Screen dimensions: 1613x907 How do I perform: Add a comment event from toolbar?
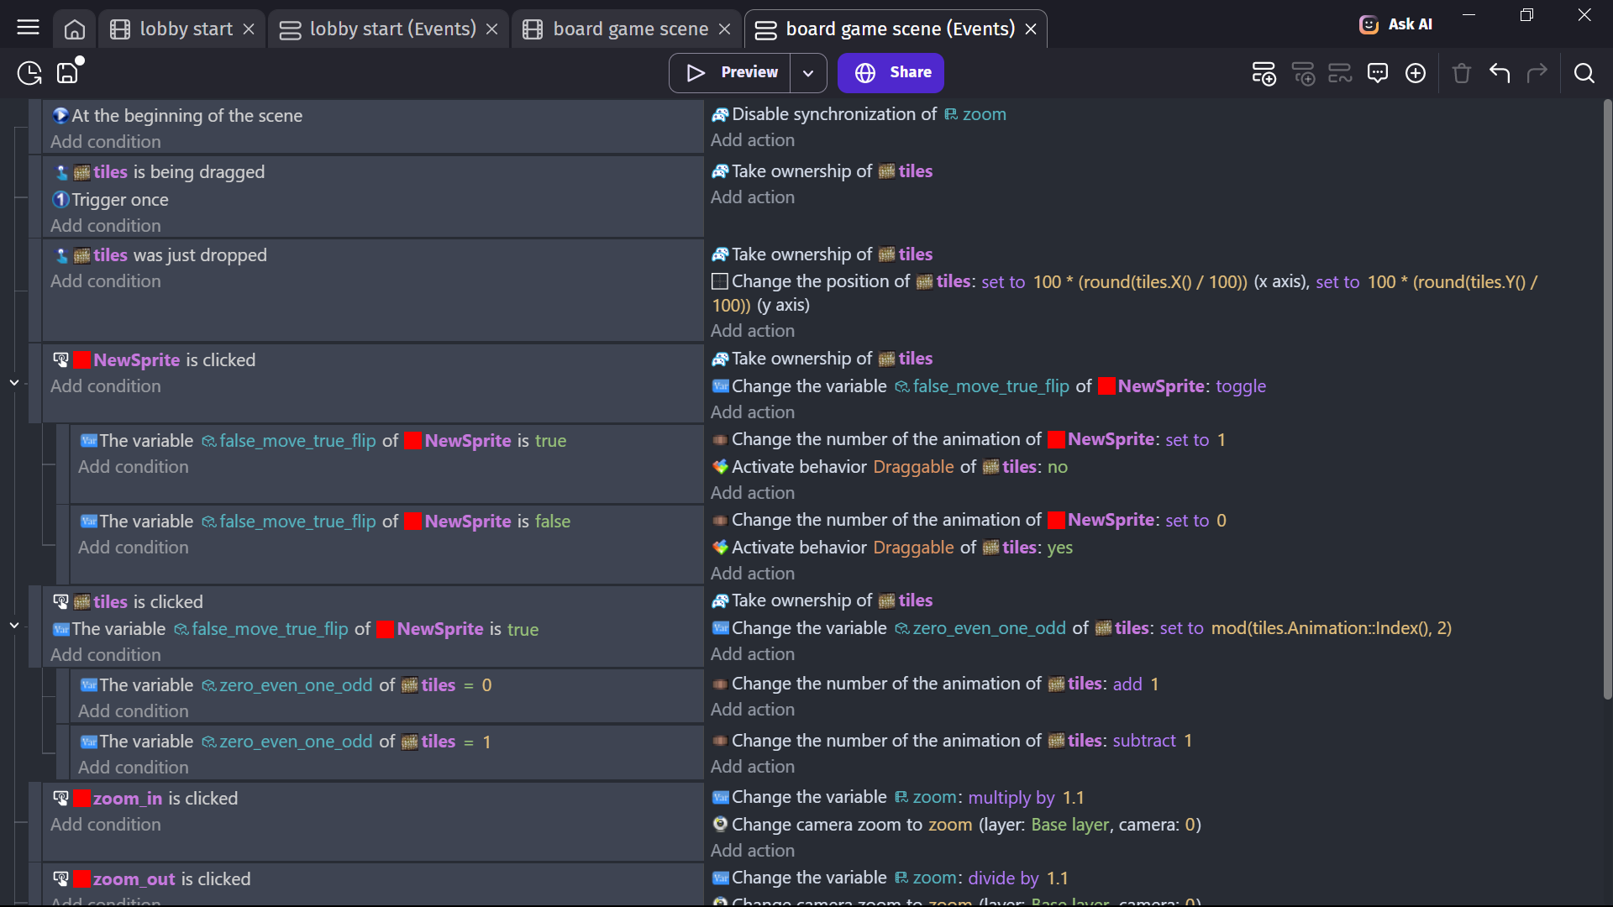click(x=1378, y=74)
